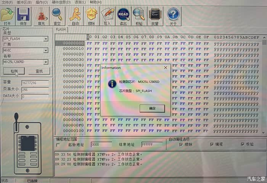This screenshot has height=183, width=267.
Task: Click the 读出 (READ) icon
Action: coord(123,16)
